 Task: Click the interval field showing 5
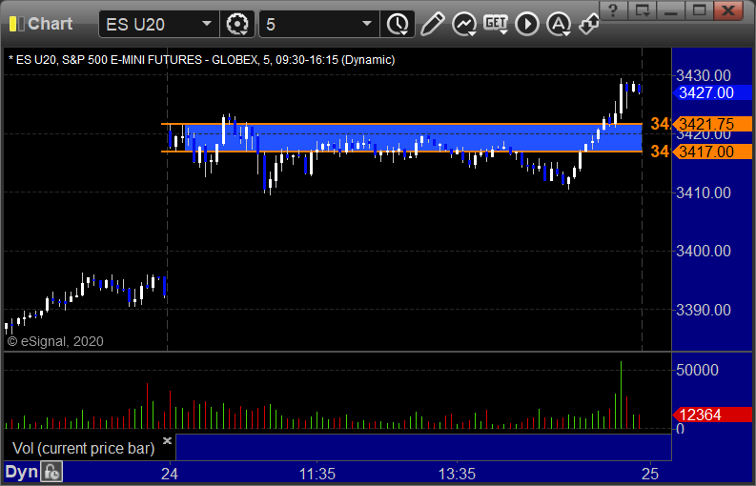pos(319,24)
